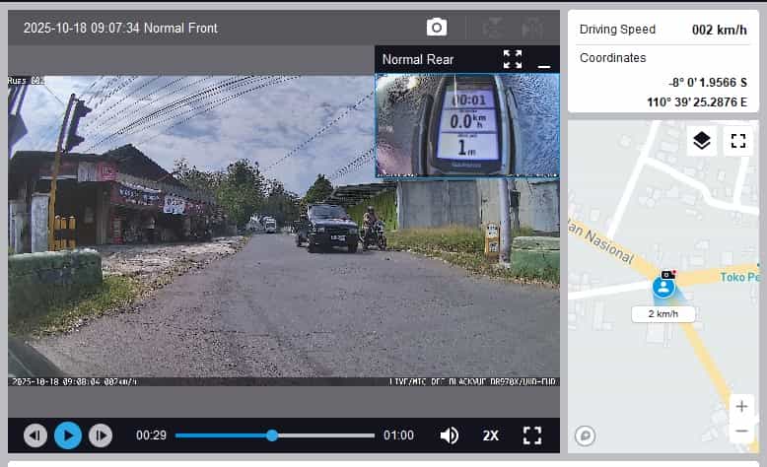Zoom in on the map
The height and width of the screenshot is (467, 767).
741,406
